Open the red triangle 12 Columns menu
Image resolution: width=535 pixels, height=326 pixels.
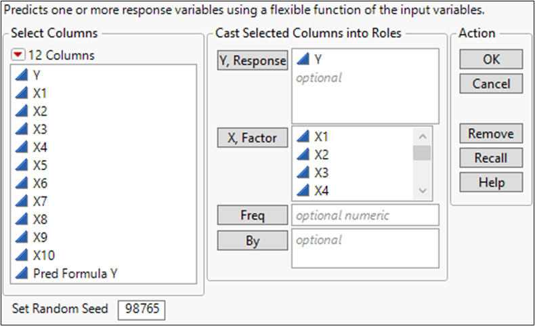18,55
